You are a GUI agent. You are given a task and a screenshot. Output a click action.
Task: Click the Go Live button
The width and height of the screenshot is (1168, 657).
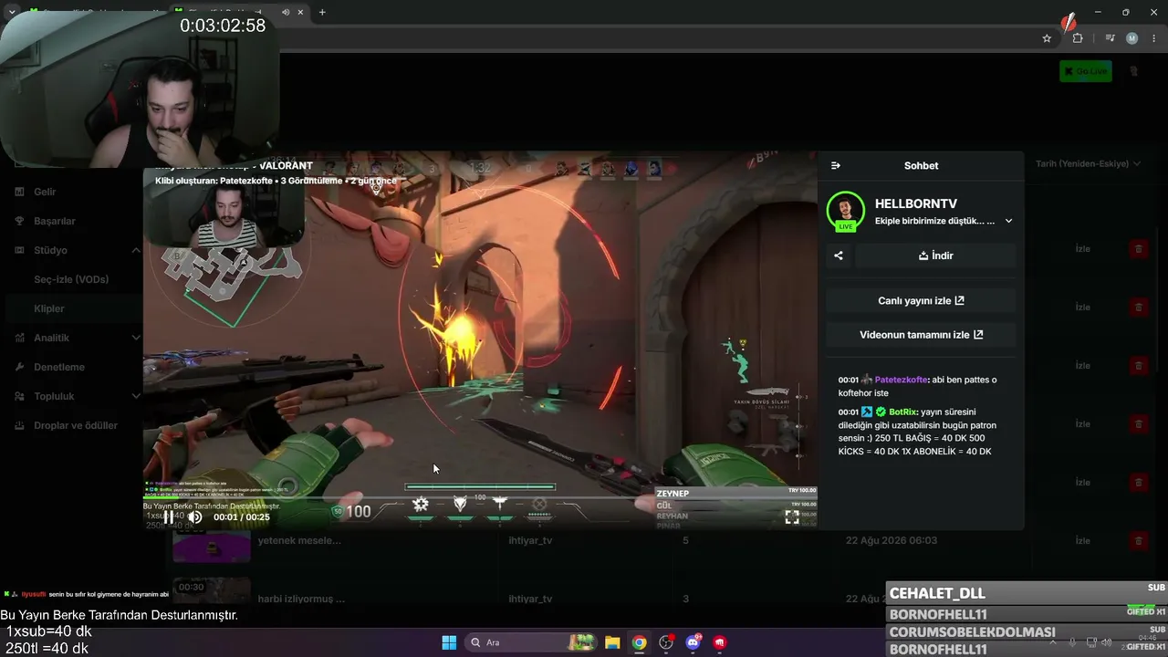click(x=1085, y=71)
